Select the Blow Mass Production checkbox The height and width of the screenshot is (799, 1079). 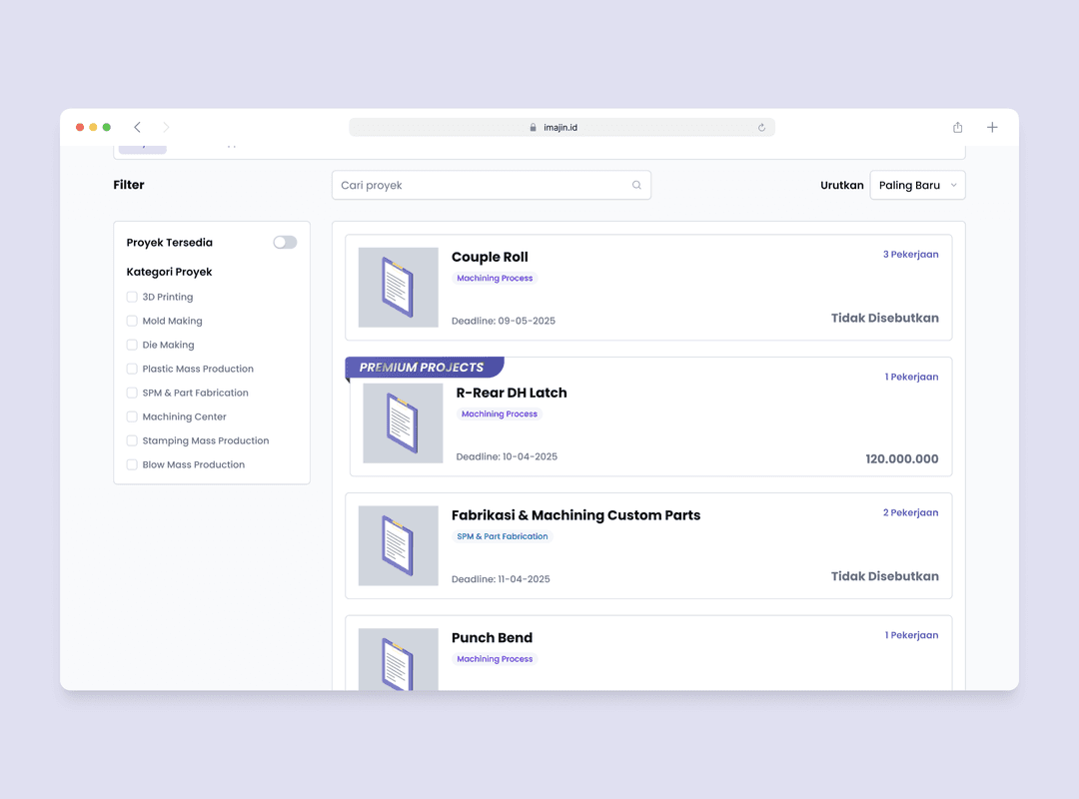132,464
